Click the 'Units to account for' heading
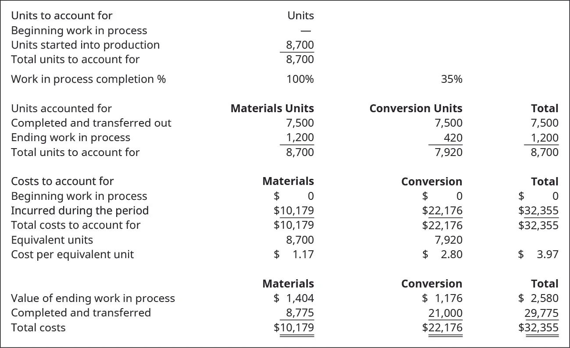 click(x=61, y=16)
